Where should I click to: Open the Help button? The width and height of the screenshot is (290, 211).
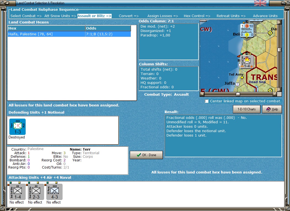coord(272,109)
